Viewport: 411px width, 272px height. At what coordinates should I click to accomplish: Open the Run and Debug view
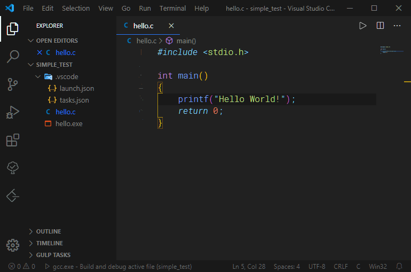pos(12,112)
